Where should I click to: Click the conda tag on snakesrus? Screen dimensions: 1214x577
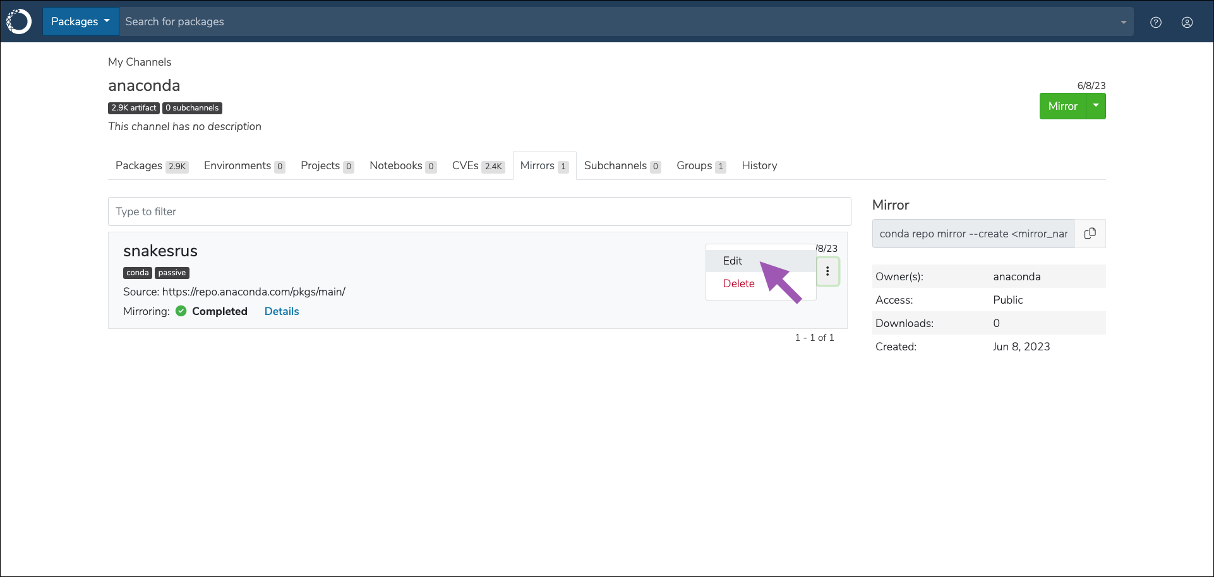[138, 273]
